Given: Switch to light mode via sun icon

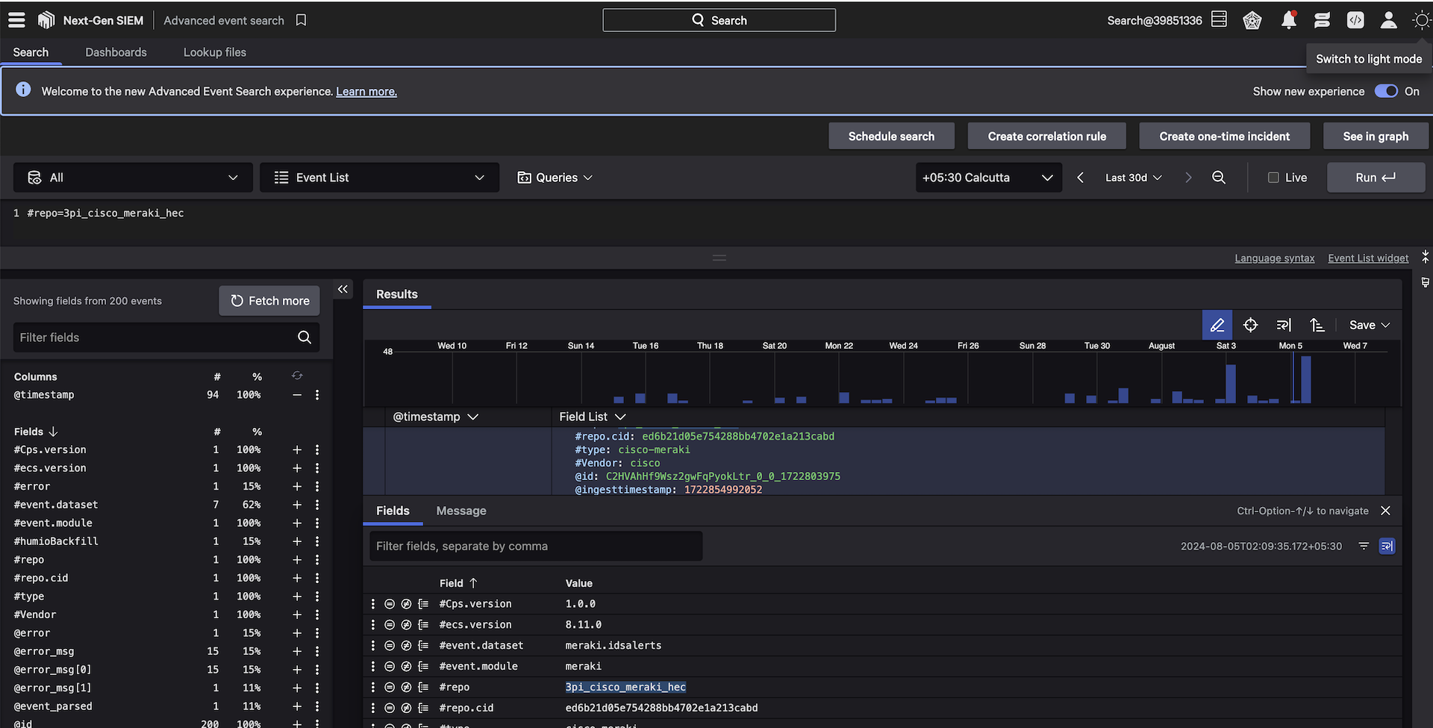Looking at the screenshot, I should [1421, 21].
